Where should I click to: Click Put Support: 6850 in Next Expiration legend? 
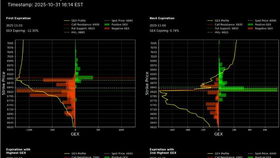click(224, 28)
